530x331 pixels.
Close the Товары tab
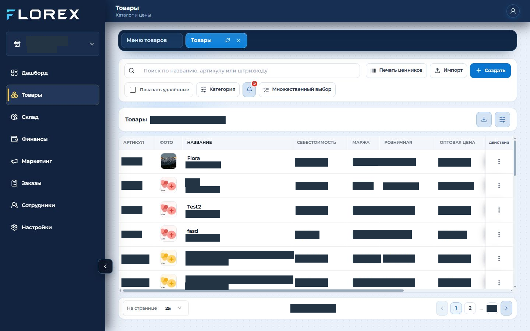tap(239, 40)
